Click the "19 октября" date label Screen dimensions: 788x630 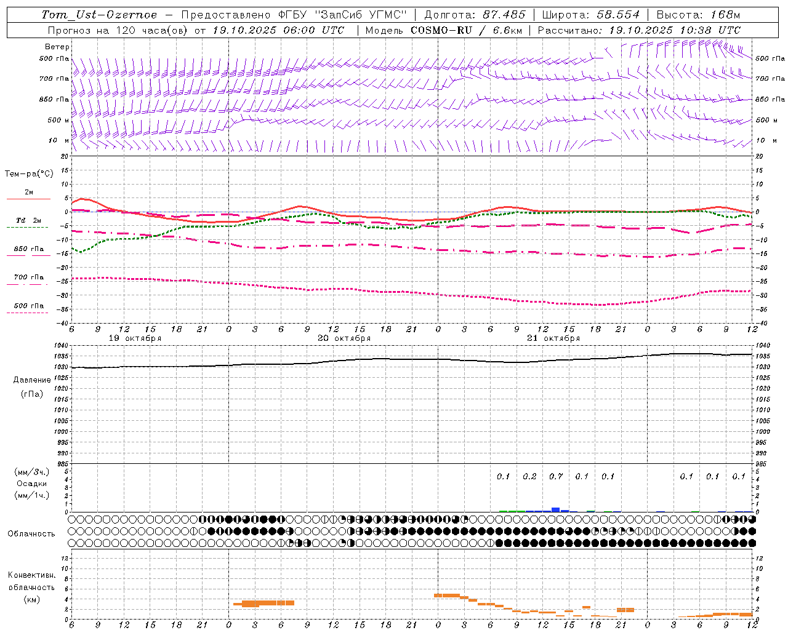135,338
